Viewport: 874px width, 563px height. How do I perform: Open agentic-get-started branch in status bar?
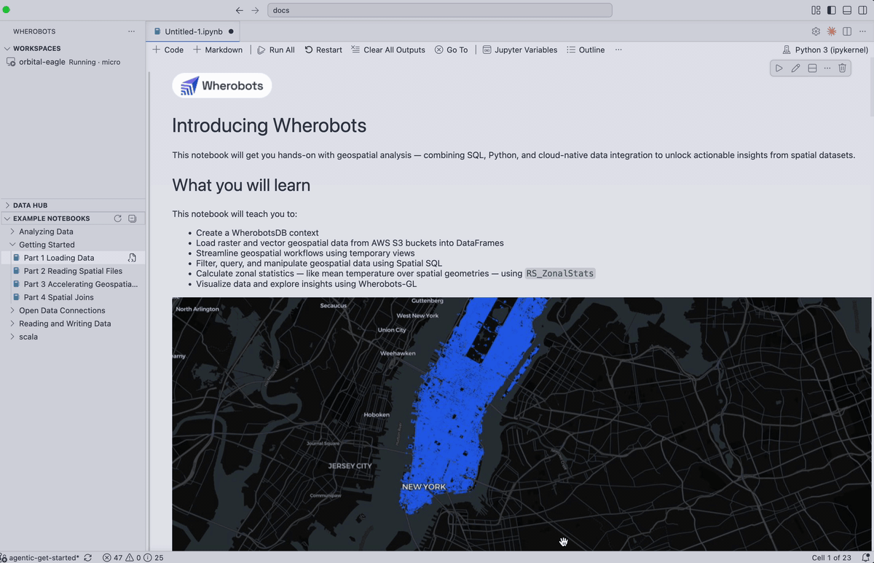[x=42, y=557]
